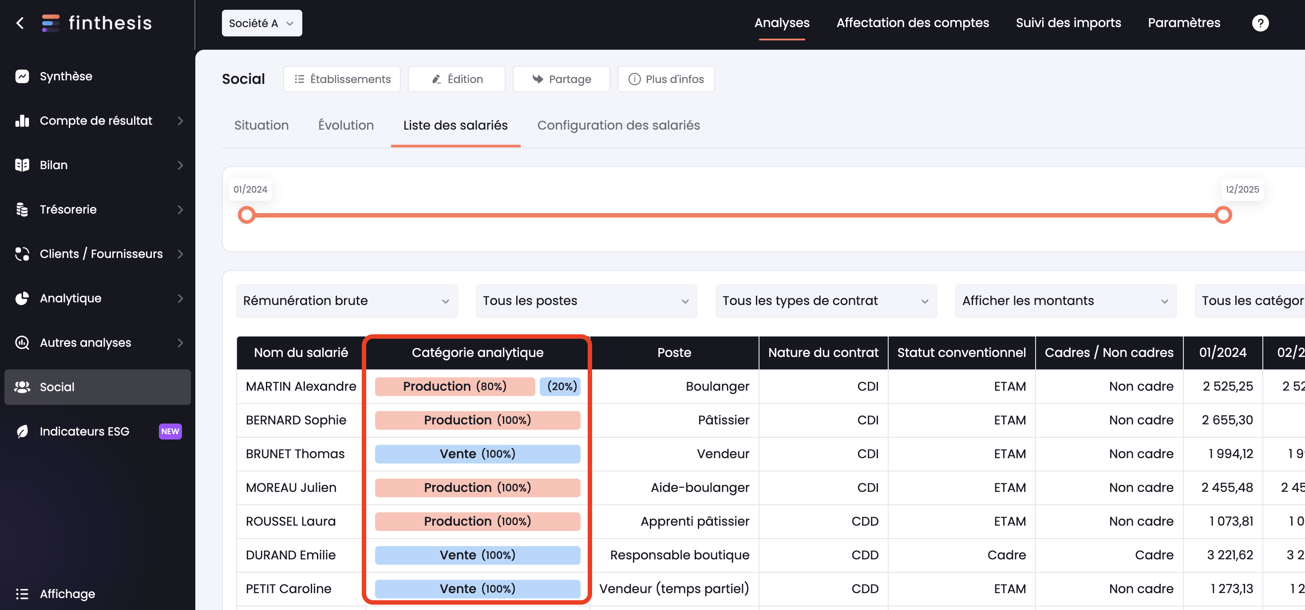Click the Synthèse chart icon
Image resolution: width=1305 pixels, height=610 pixels.
point(22,76)
